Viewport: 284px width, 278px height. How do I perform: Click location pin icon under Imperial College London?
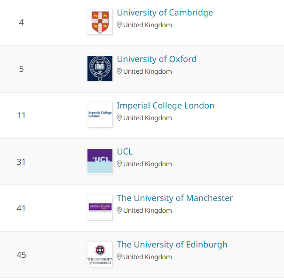click(119, 118)
